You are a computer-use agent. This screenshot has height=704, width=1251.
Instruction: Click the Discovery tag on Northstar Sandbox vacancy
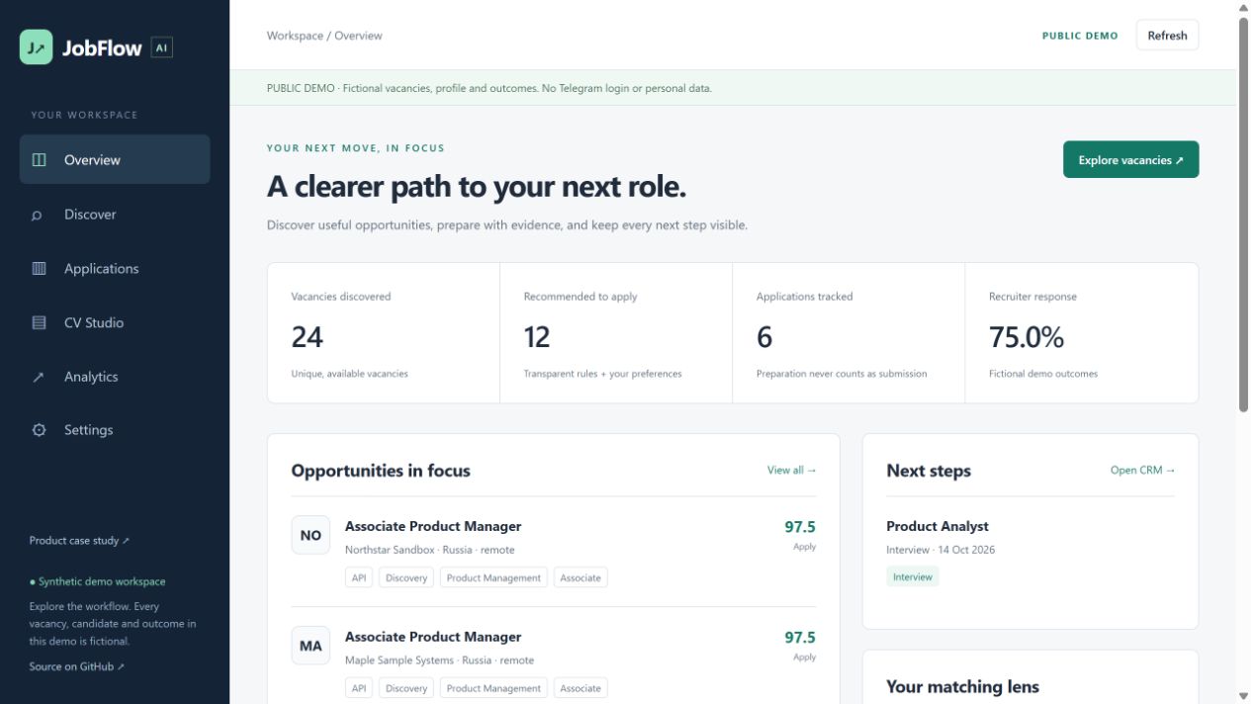point(406,577)
